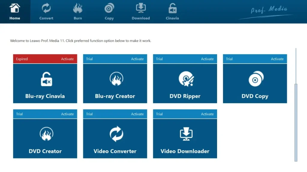Click the Trial status on DVD Copy
The width and height of the screenshot is (307, 172).
click(229, 59)
